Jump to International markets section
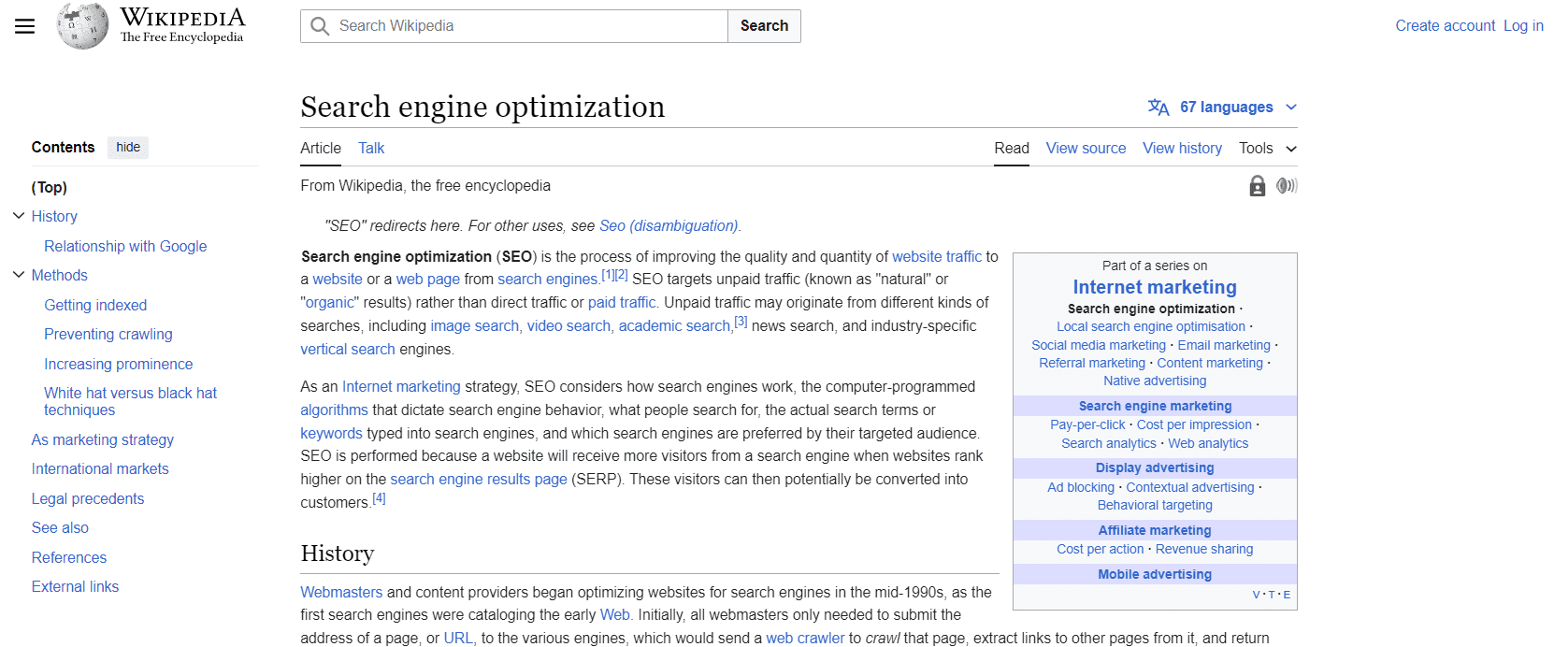Screen dimensions: 1554x647 (100, 468)
